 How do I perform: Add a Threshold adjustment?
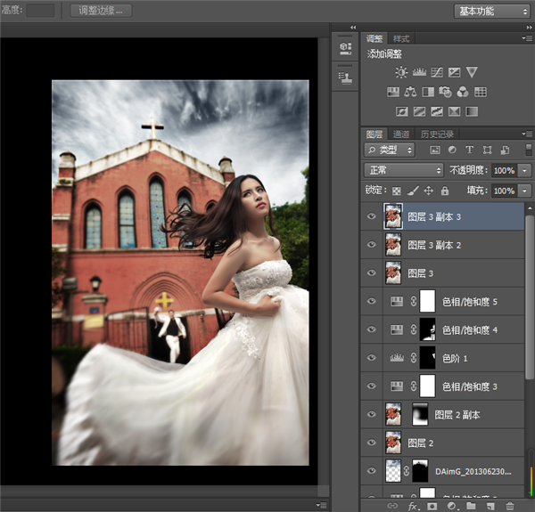pos(437,111)
